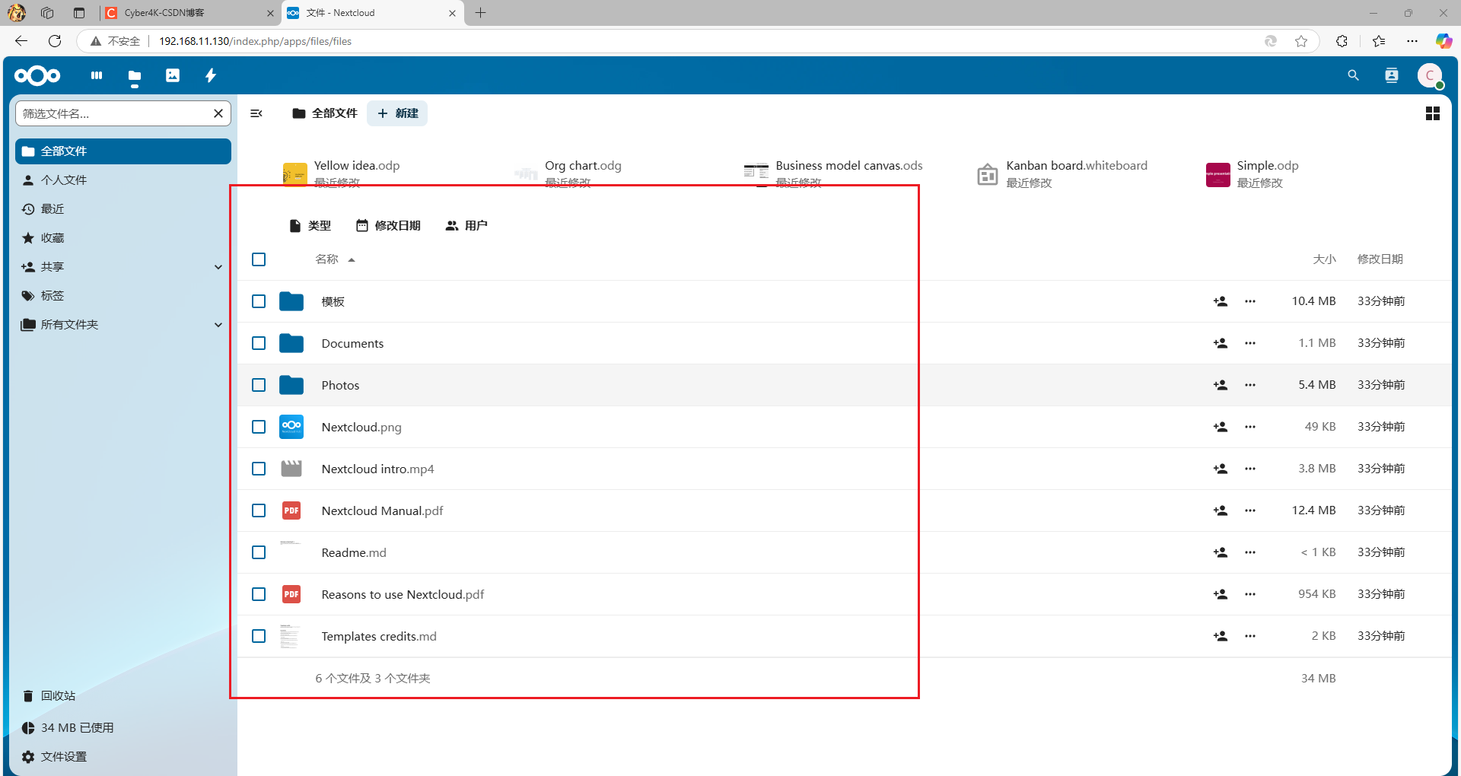Sort by 修改日期 column header
Screen dimensions: 1461x776
(x=1380, y=259)
